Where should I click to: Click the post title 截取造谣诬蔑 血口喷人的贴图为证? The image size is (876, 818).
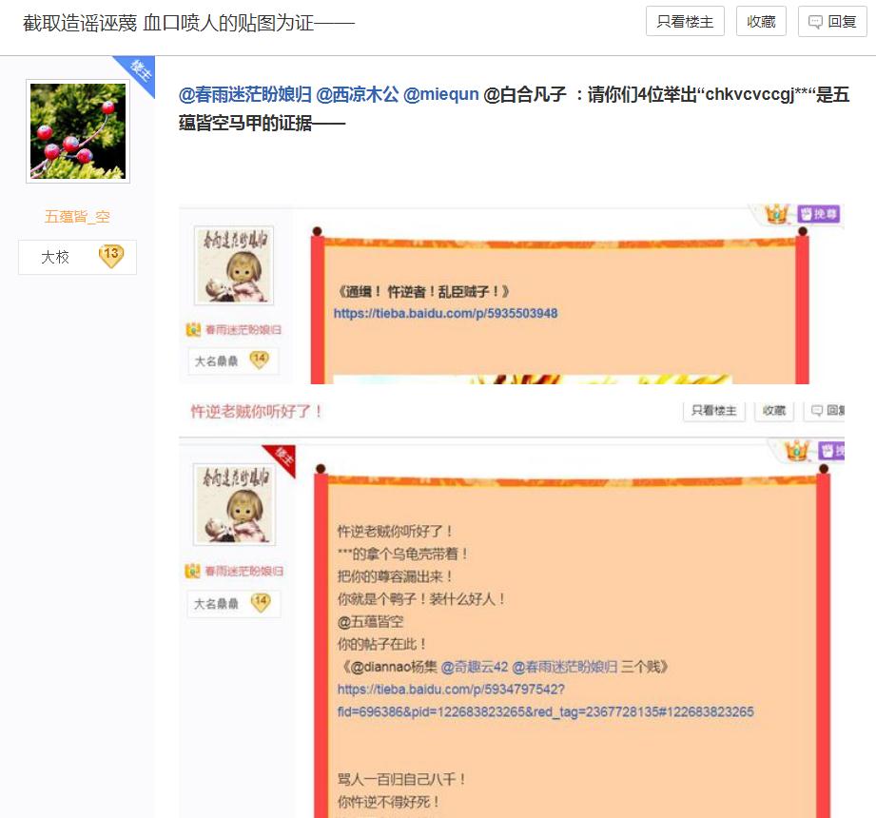[188, 22]
